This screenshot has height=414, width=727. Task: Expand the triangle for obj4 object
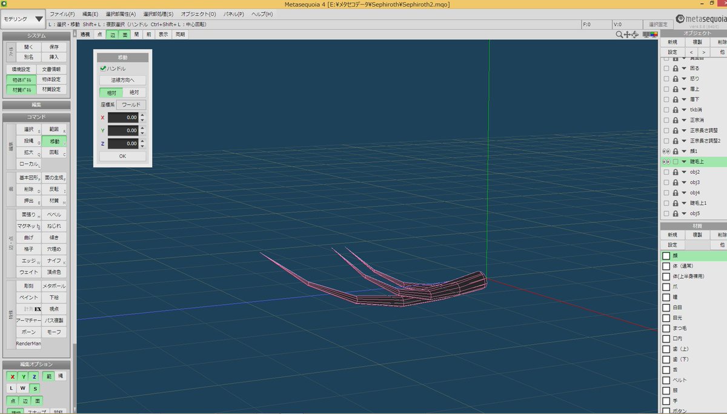[684, 193]
